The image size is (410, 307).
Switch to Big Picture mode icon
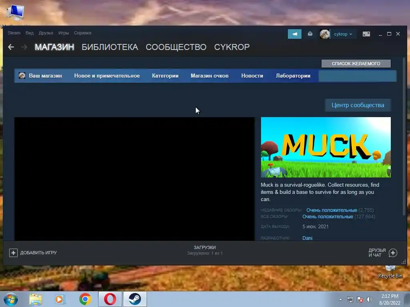click(366, 34)
